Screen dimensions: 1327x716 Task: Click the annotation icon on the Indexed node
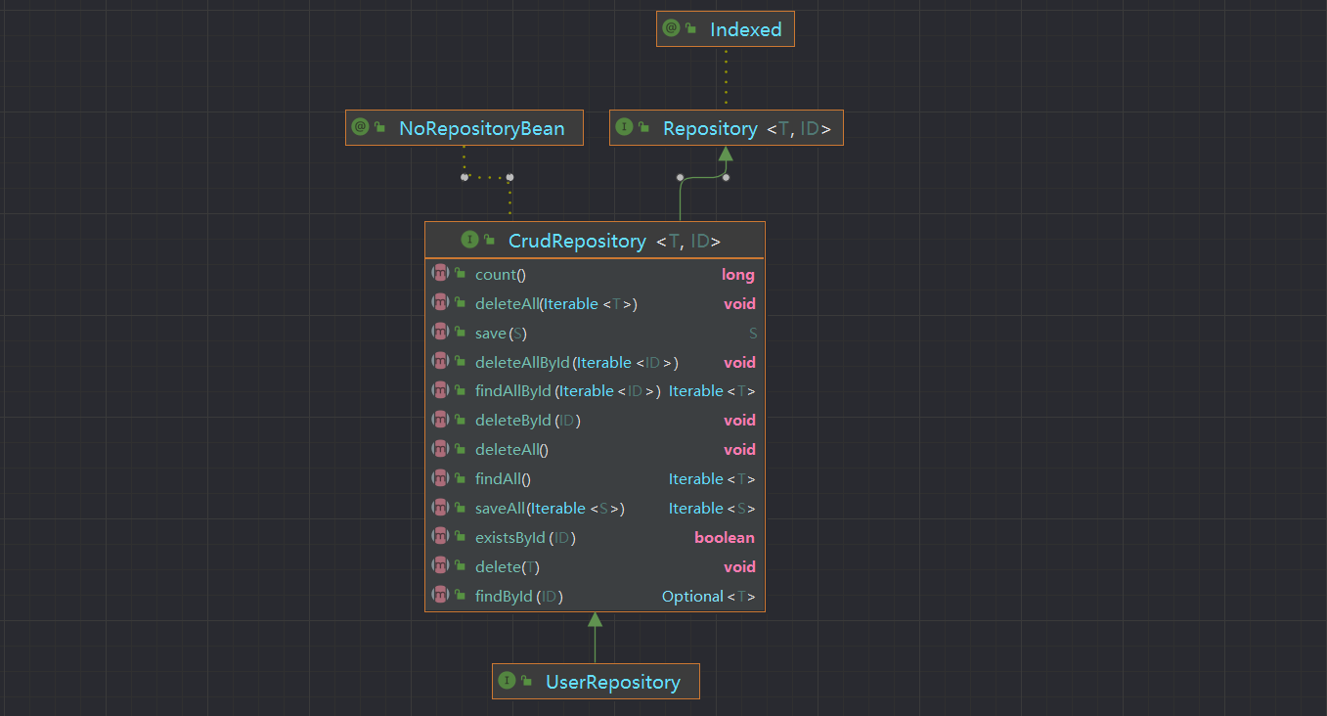point(671,28)
